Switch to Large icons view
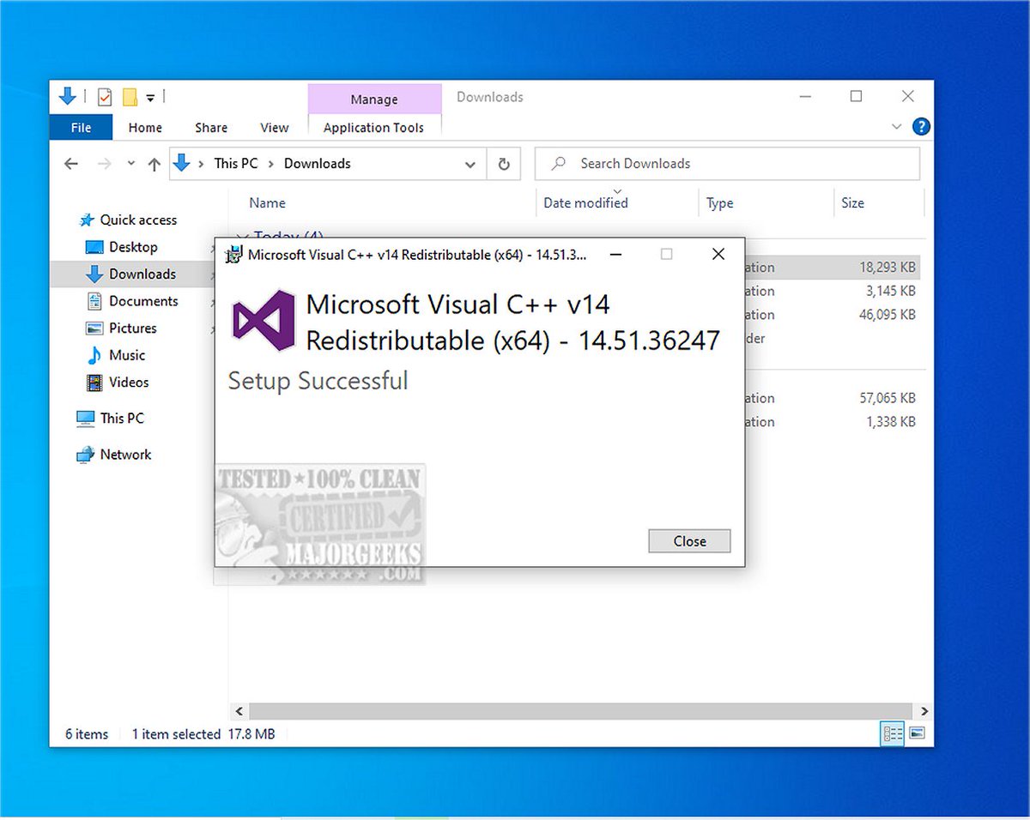The image size is (1030, 820). coord(917,733)
